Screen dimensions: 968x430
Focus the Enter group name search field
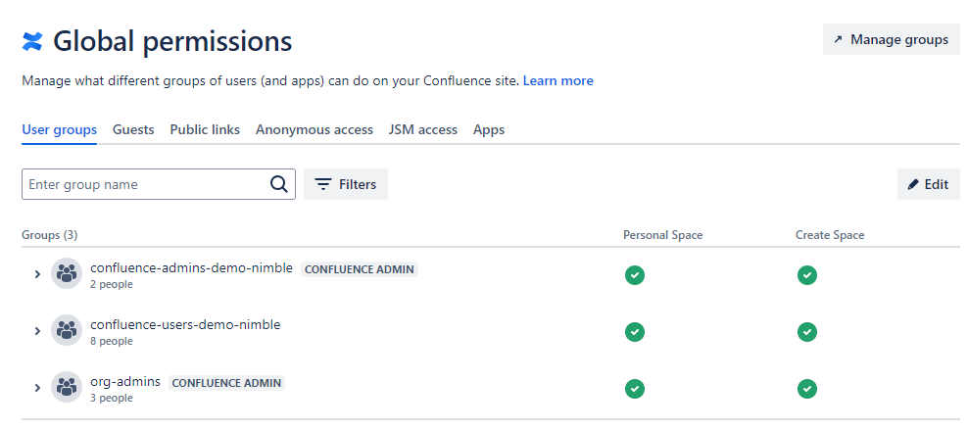[x=159, y=184]
